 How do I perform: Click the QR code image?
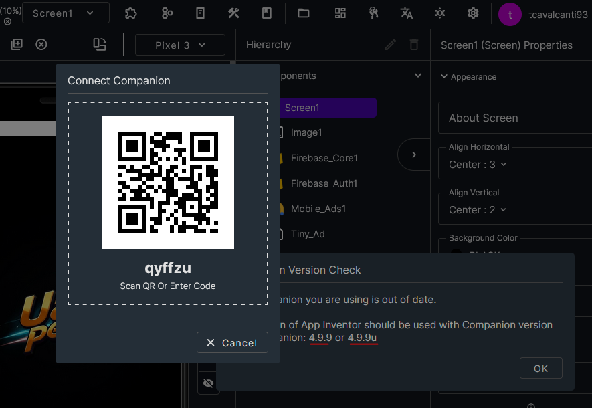click(168, 183)
